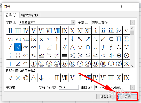This screenshot has width=141, height=103.
Task: Pick the down arrow in recent symbols
Action: pyautogui.click(x=41, y=78)
